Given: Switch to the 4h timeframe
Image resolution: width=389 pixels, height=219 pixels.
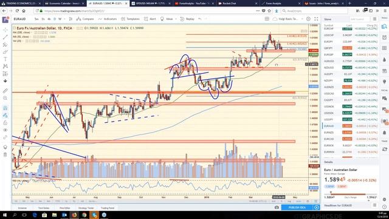Looking at the screenshot, I should point(49,19).
